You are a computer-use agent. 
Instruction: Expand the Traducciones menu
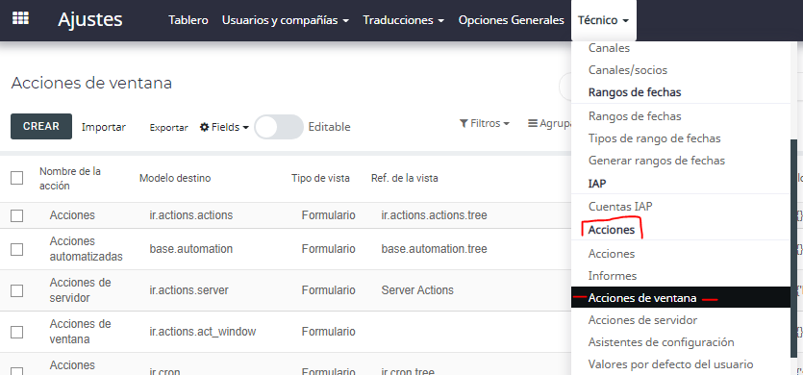[403, 20]
